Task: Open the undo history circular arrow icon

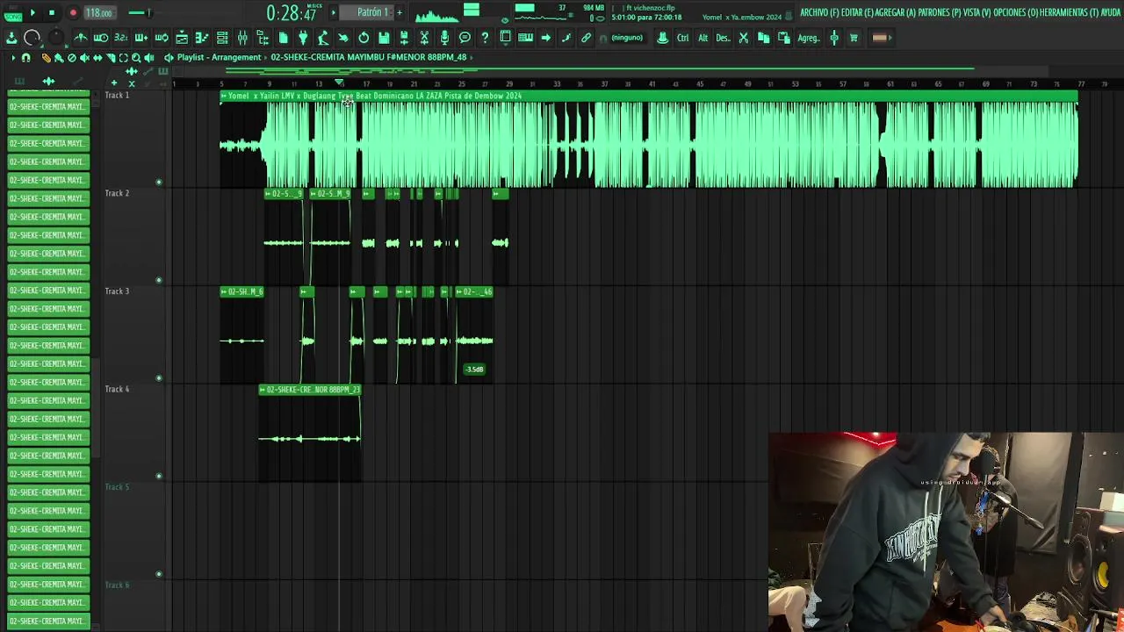Action: click(364, 38)
